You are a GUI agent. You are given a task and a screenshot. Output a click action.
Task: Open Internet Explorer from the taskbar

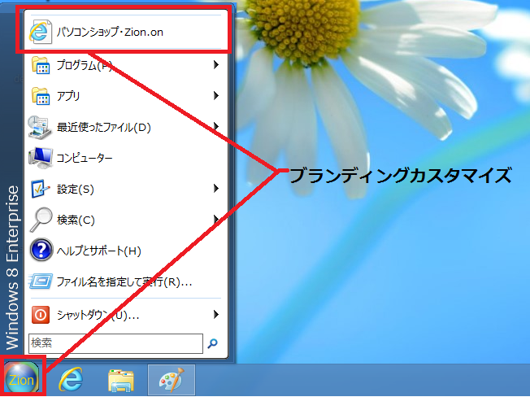click(x=72, y=379)
